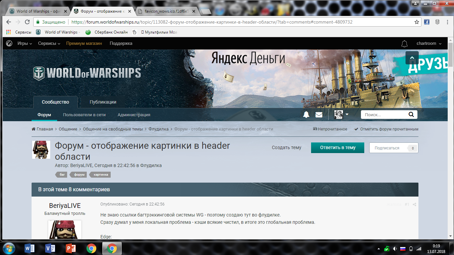Reload the page with refresh icon
The width and height of the screenshot is (454, 255).
pos(27,22)
